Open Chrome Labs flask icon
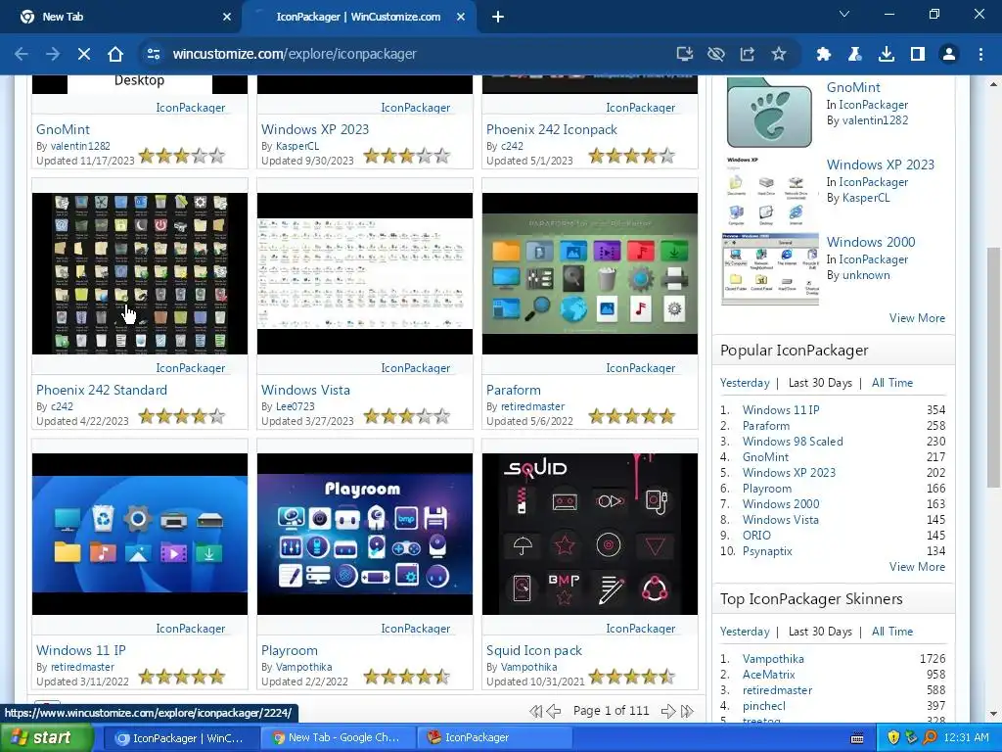 tap(854, 55)
